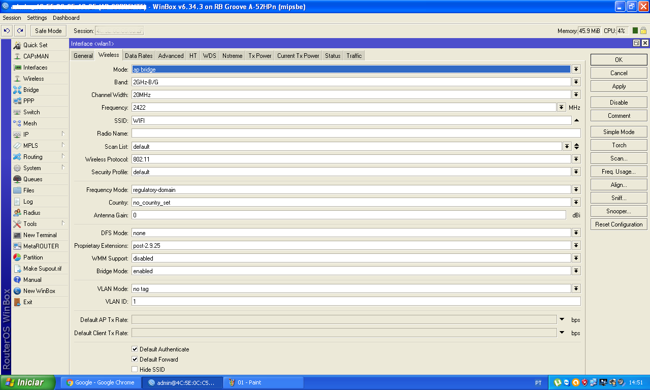This screenshot has height=390, width=650.
Task: Click the Torch button
Action: point(619,145)
